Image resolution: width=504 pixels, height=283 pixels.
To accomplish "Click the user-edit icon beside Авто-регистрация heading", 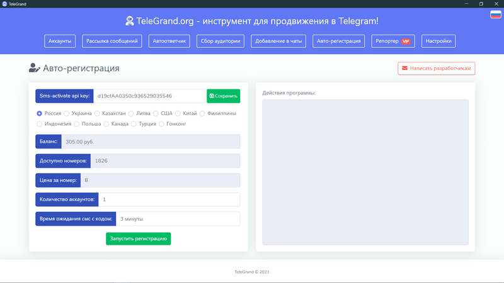I will pyautogui.click(x=35, y=68).
